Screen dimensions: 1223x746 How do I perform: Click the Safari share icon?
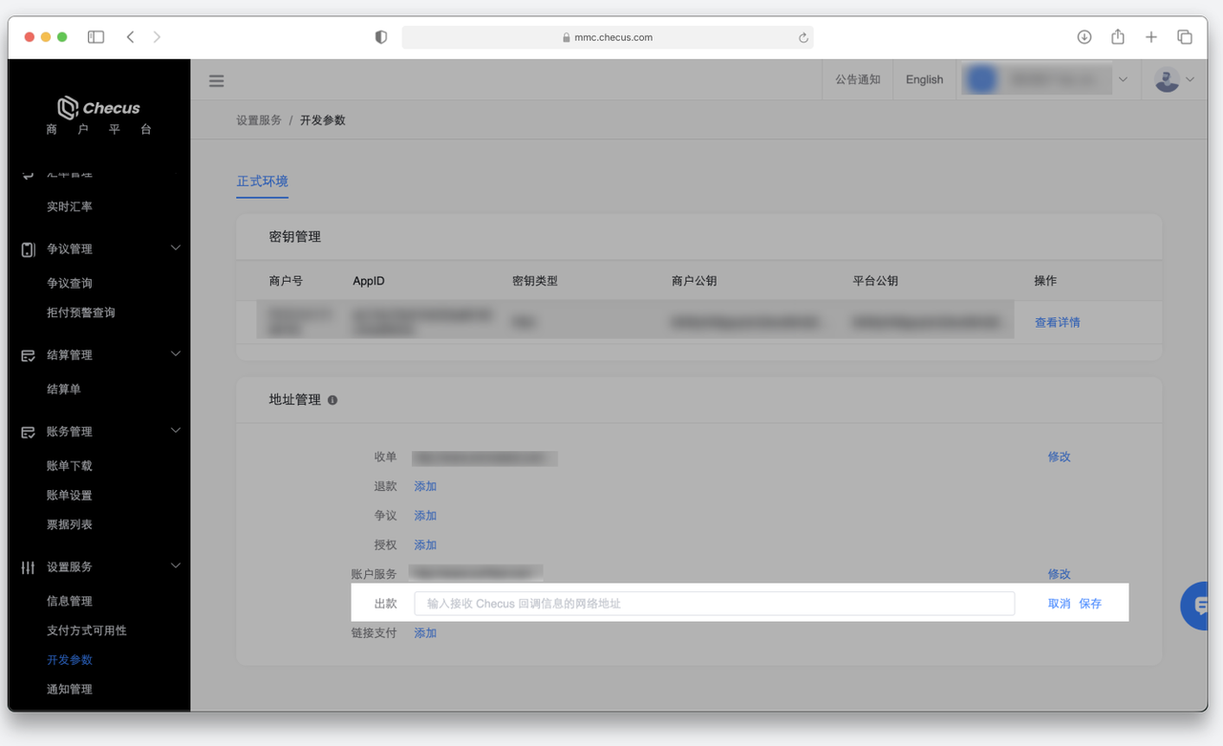point(1118,37)
